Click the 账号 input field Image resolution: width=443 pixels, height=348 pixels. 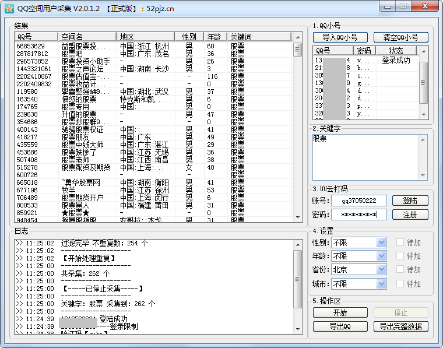tap(358, 201)
